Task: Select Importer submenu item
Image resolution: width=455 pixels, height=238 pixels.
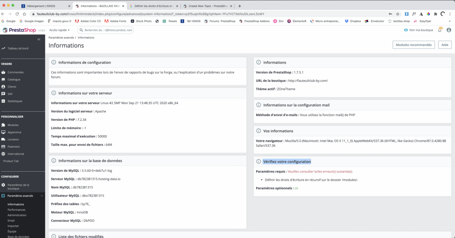Action: click(13, 226)
